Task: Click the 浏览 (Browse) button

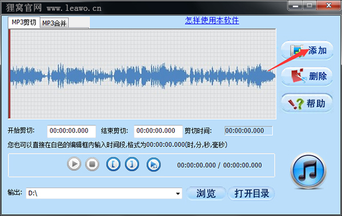Action: (206, 193)
